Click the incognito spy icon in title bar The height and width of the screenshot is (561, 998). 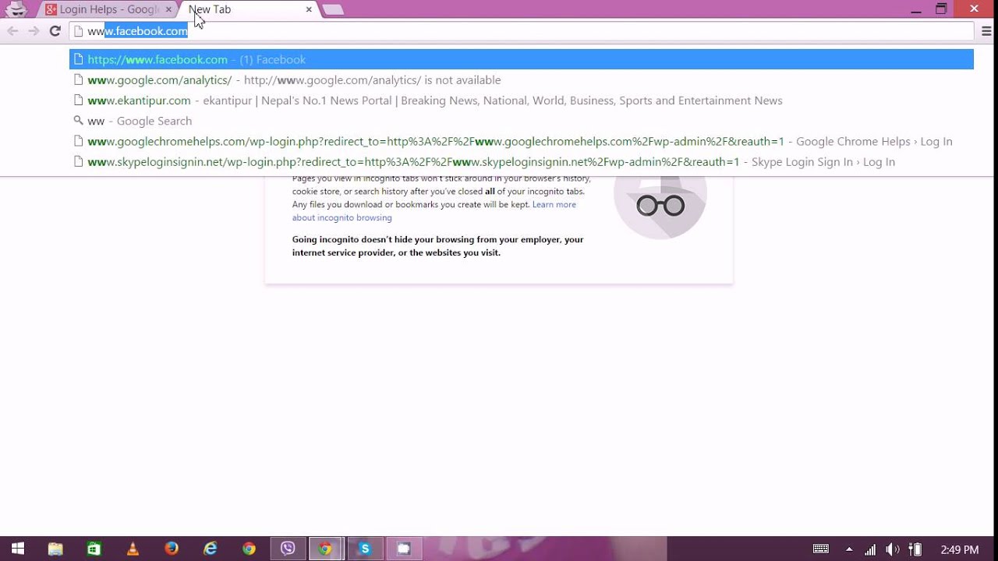pos(16,9)
